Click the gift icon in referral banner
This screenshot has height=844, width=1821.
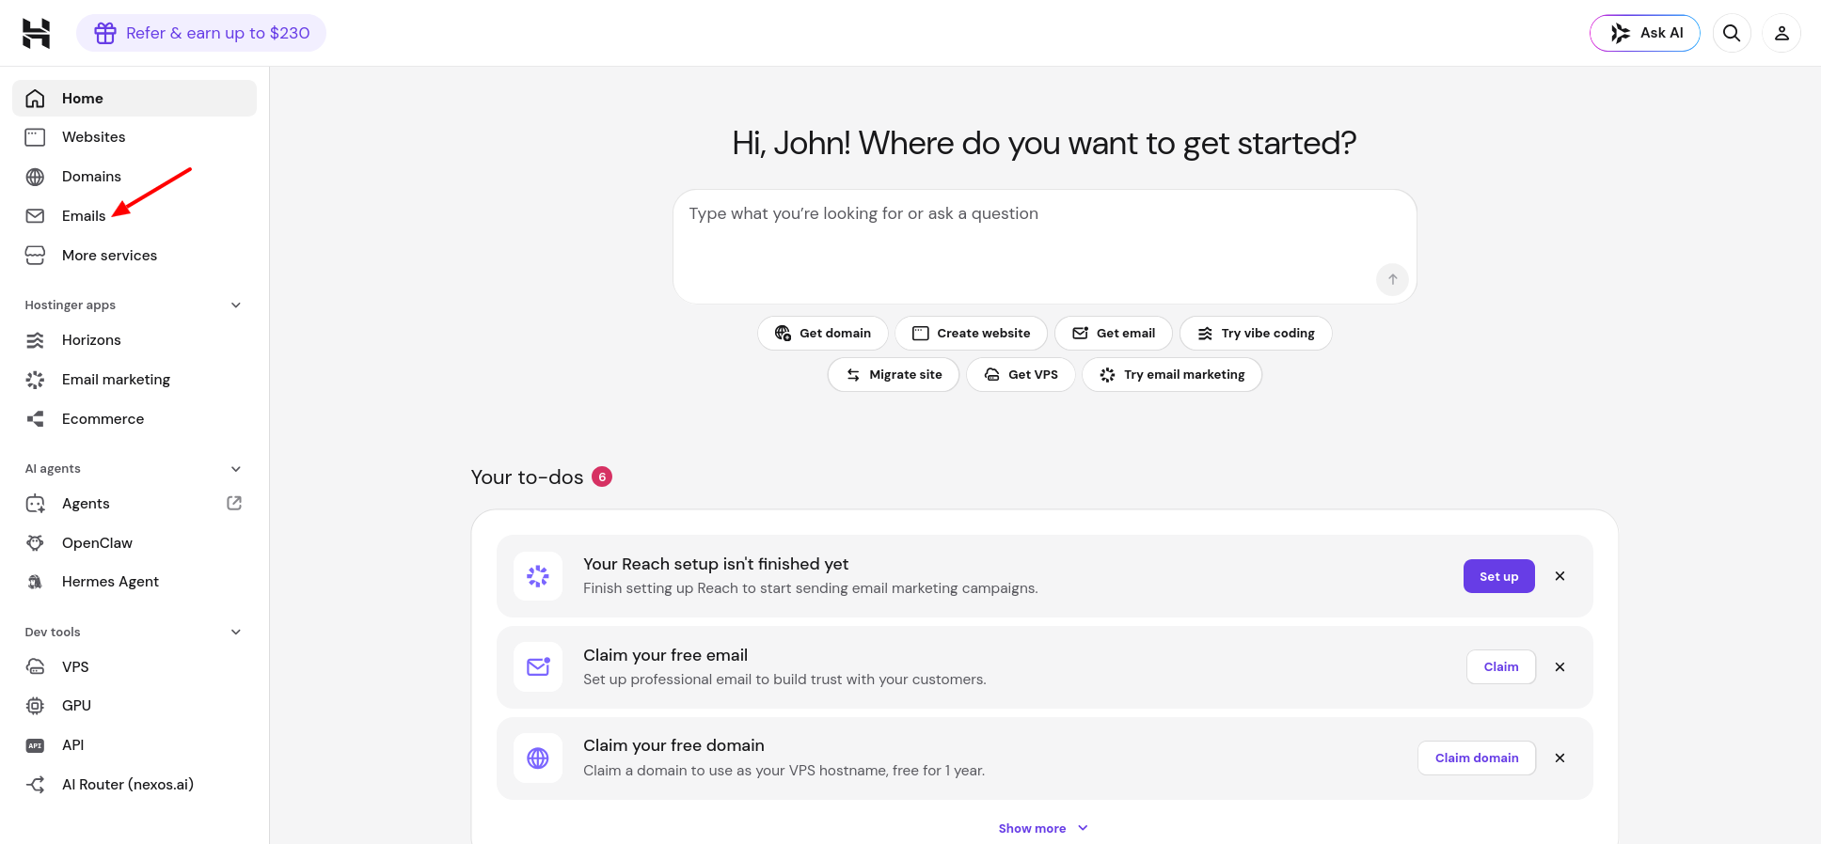(105, 33)
